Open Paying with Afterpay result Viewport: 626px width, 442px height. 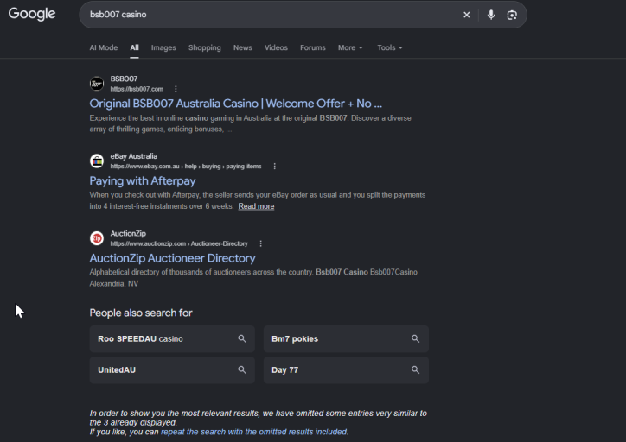coord(143,181)
